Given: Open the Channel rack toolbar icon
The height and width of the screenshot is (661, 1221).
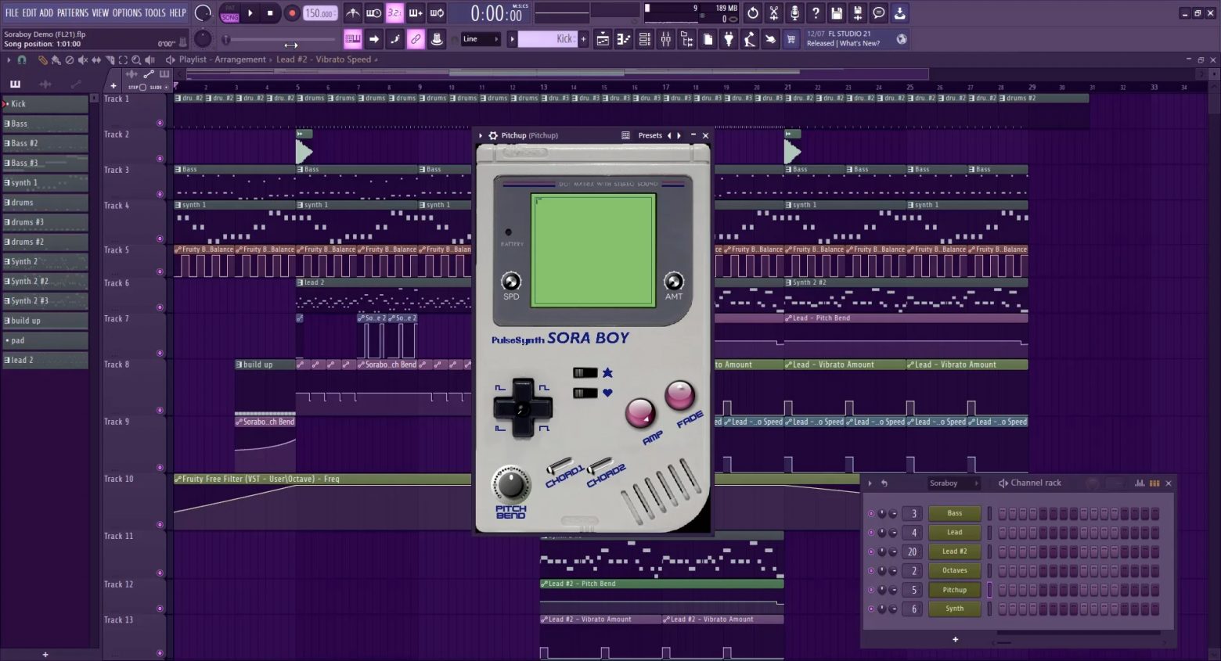Looking at the screenshot, I should pyautogui.click(x=645, y=39).
